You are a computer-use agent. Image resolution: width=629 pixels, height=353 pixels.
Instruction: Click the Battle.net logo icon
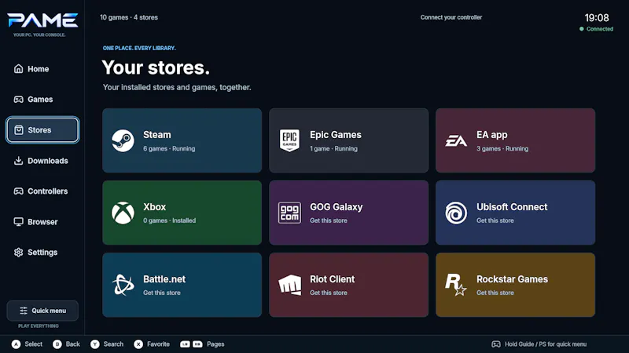tap(123, 285)
